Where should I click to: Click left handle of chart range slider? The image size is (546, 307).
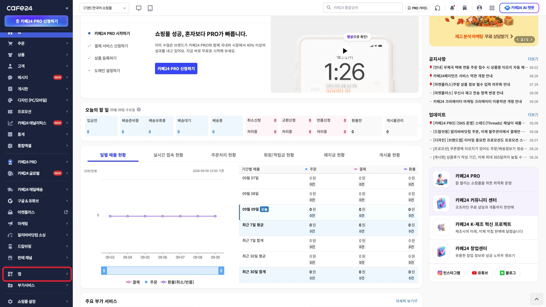[x=104, y=271]
